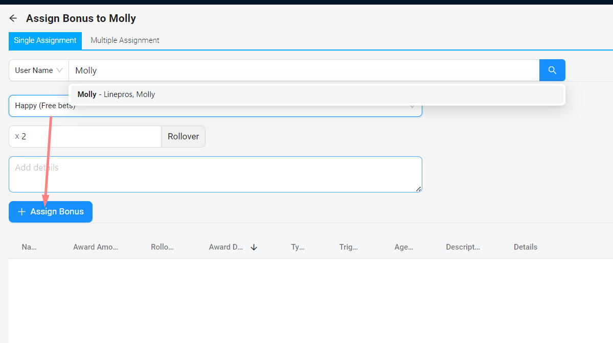Select the Molly - Linepros suggestion
This screenshot has width=613, height=343.
point(116,94)
